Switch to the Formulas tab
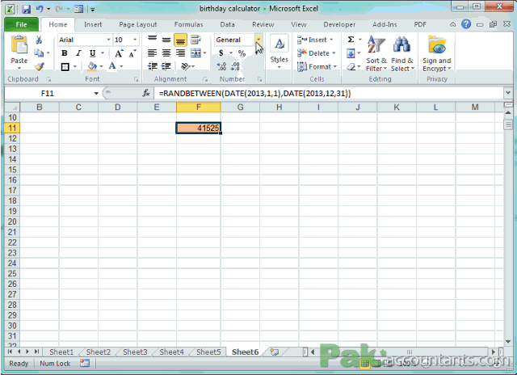This screenshot has height=375, width=517. click(188, 24)
